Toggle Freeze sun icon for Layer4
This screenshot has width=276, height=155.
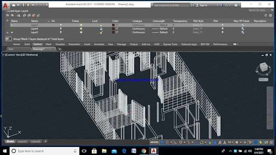[x=81, y=29]
